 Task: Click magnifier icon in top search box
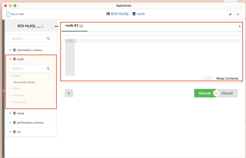[48, 38]
